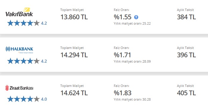
Task: Click the VakıfBank logo
Action: click(x=19, y=12)
